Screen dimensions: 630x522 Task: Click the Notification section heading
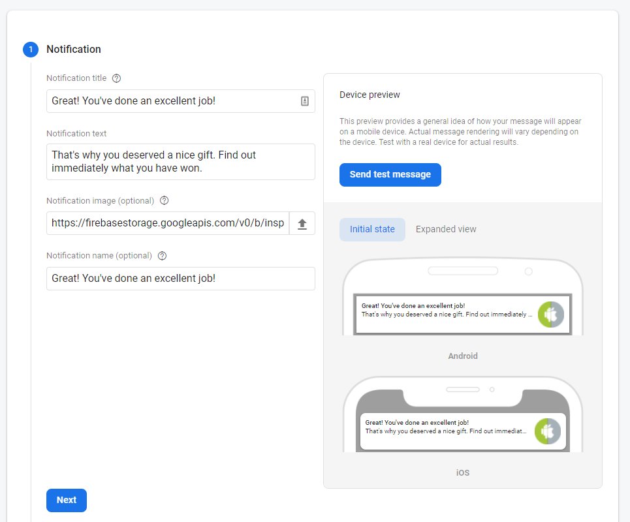(73, 49)
